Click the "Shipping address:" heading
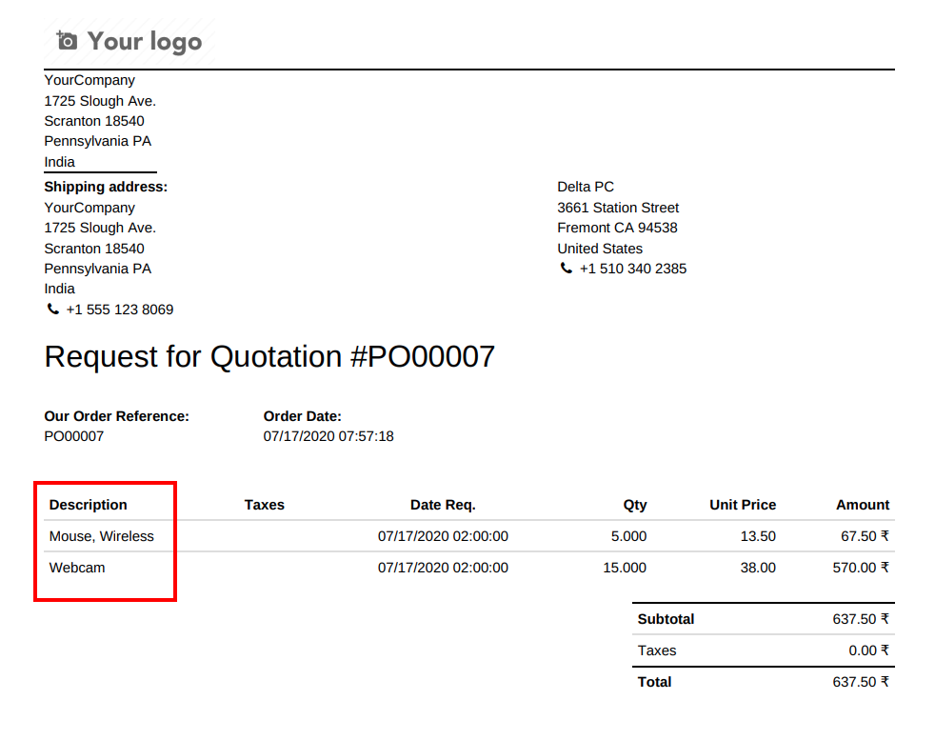 tap(106, 187)
